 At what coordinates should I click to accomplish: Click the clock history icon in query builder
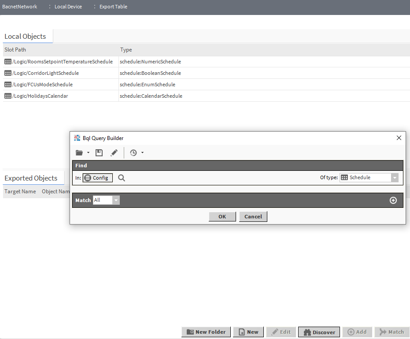pos(133,153)
